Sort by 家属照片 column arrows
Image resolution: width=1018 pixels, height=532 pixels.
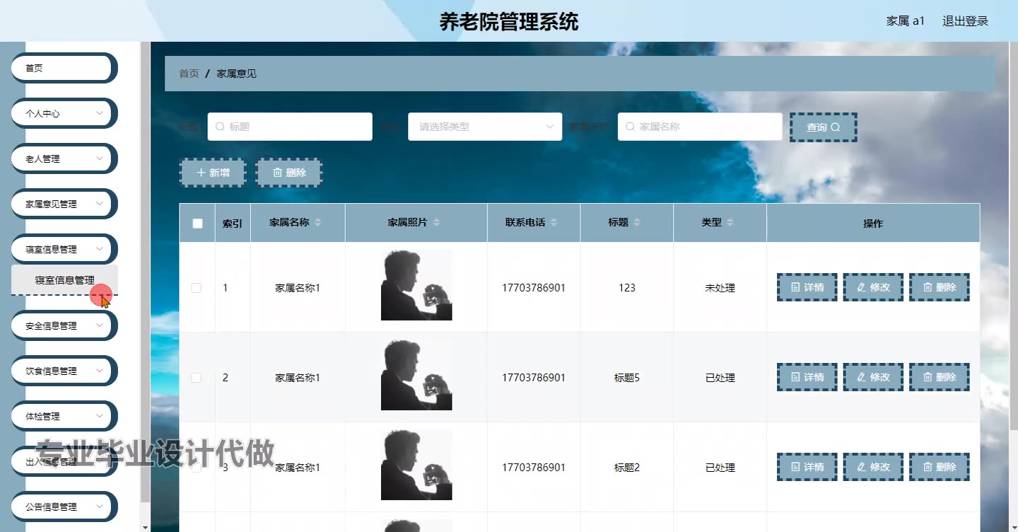pyautogui.click(x=436, y=223)
